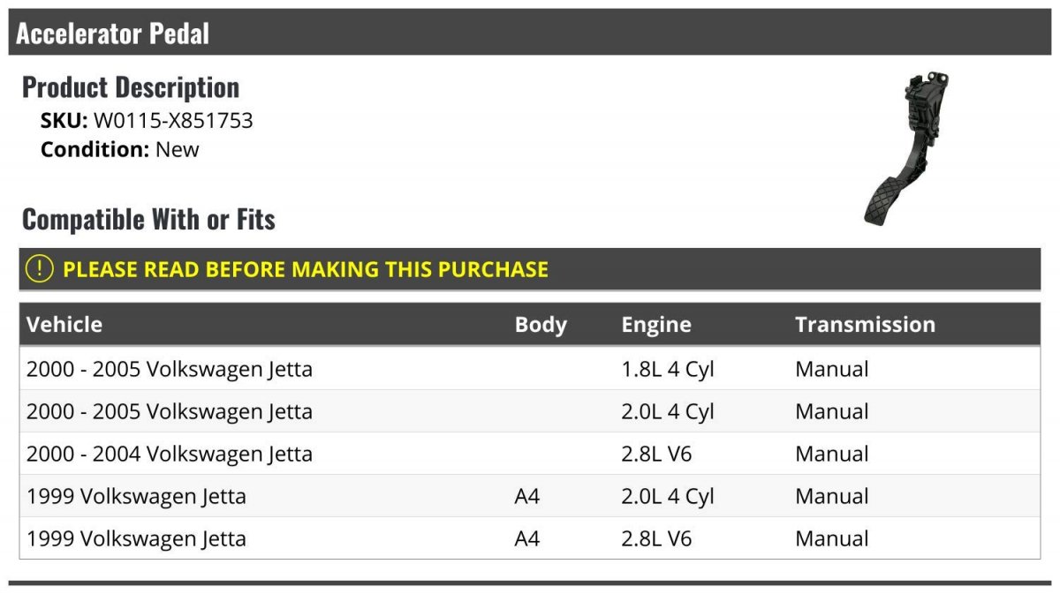
Task: Click Manual transmission cell in first row
Action: [832, 369]
